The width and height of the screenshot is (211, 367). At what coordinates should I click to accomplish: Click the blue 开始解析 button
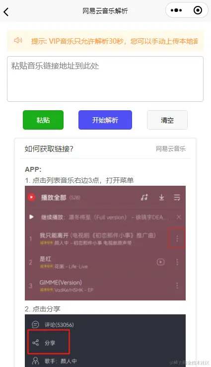click(105, 120)
